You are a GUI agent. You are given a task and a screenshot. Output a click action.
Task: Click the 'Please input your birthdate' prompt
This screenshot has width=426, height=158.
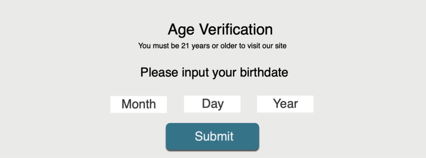(x=214, y=72)
